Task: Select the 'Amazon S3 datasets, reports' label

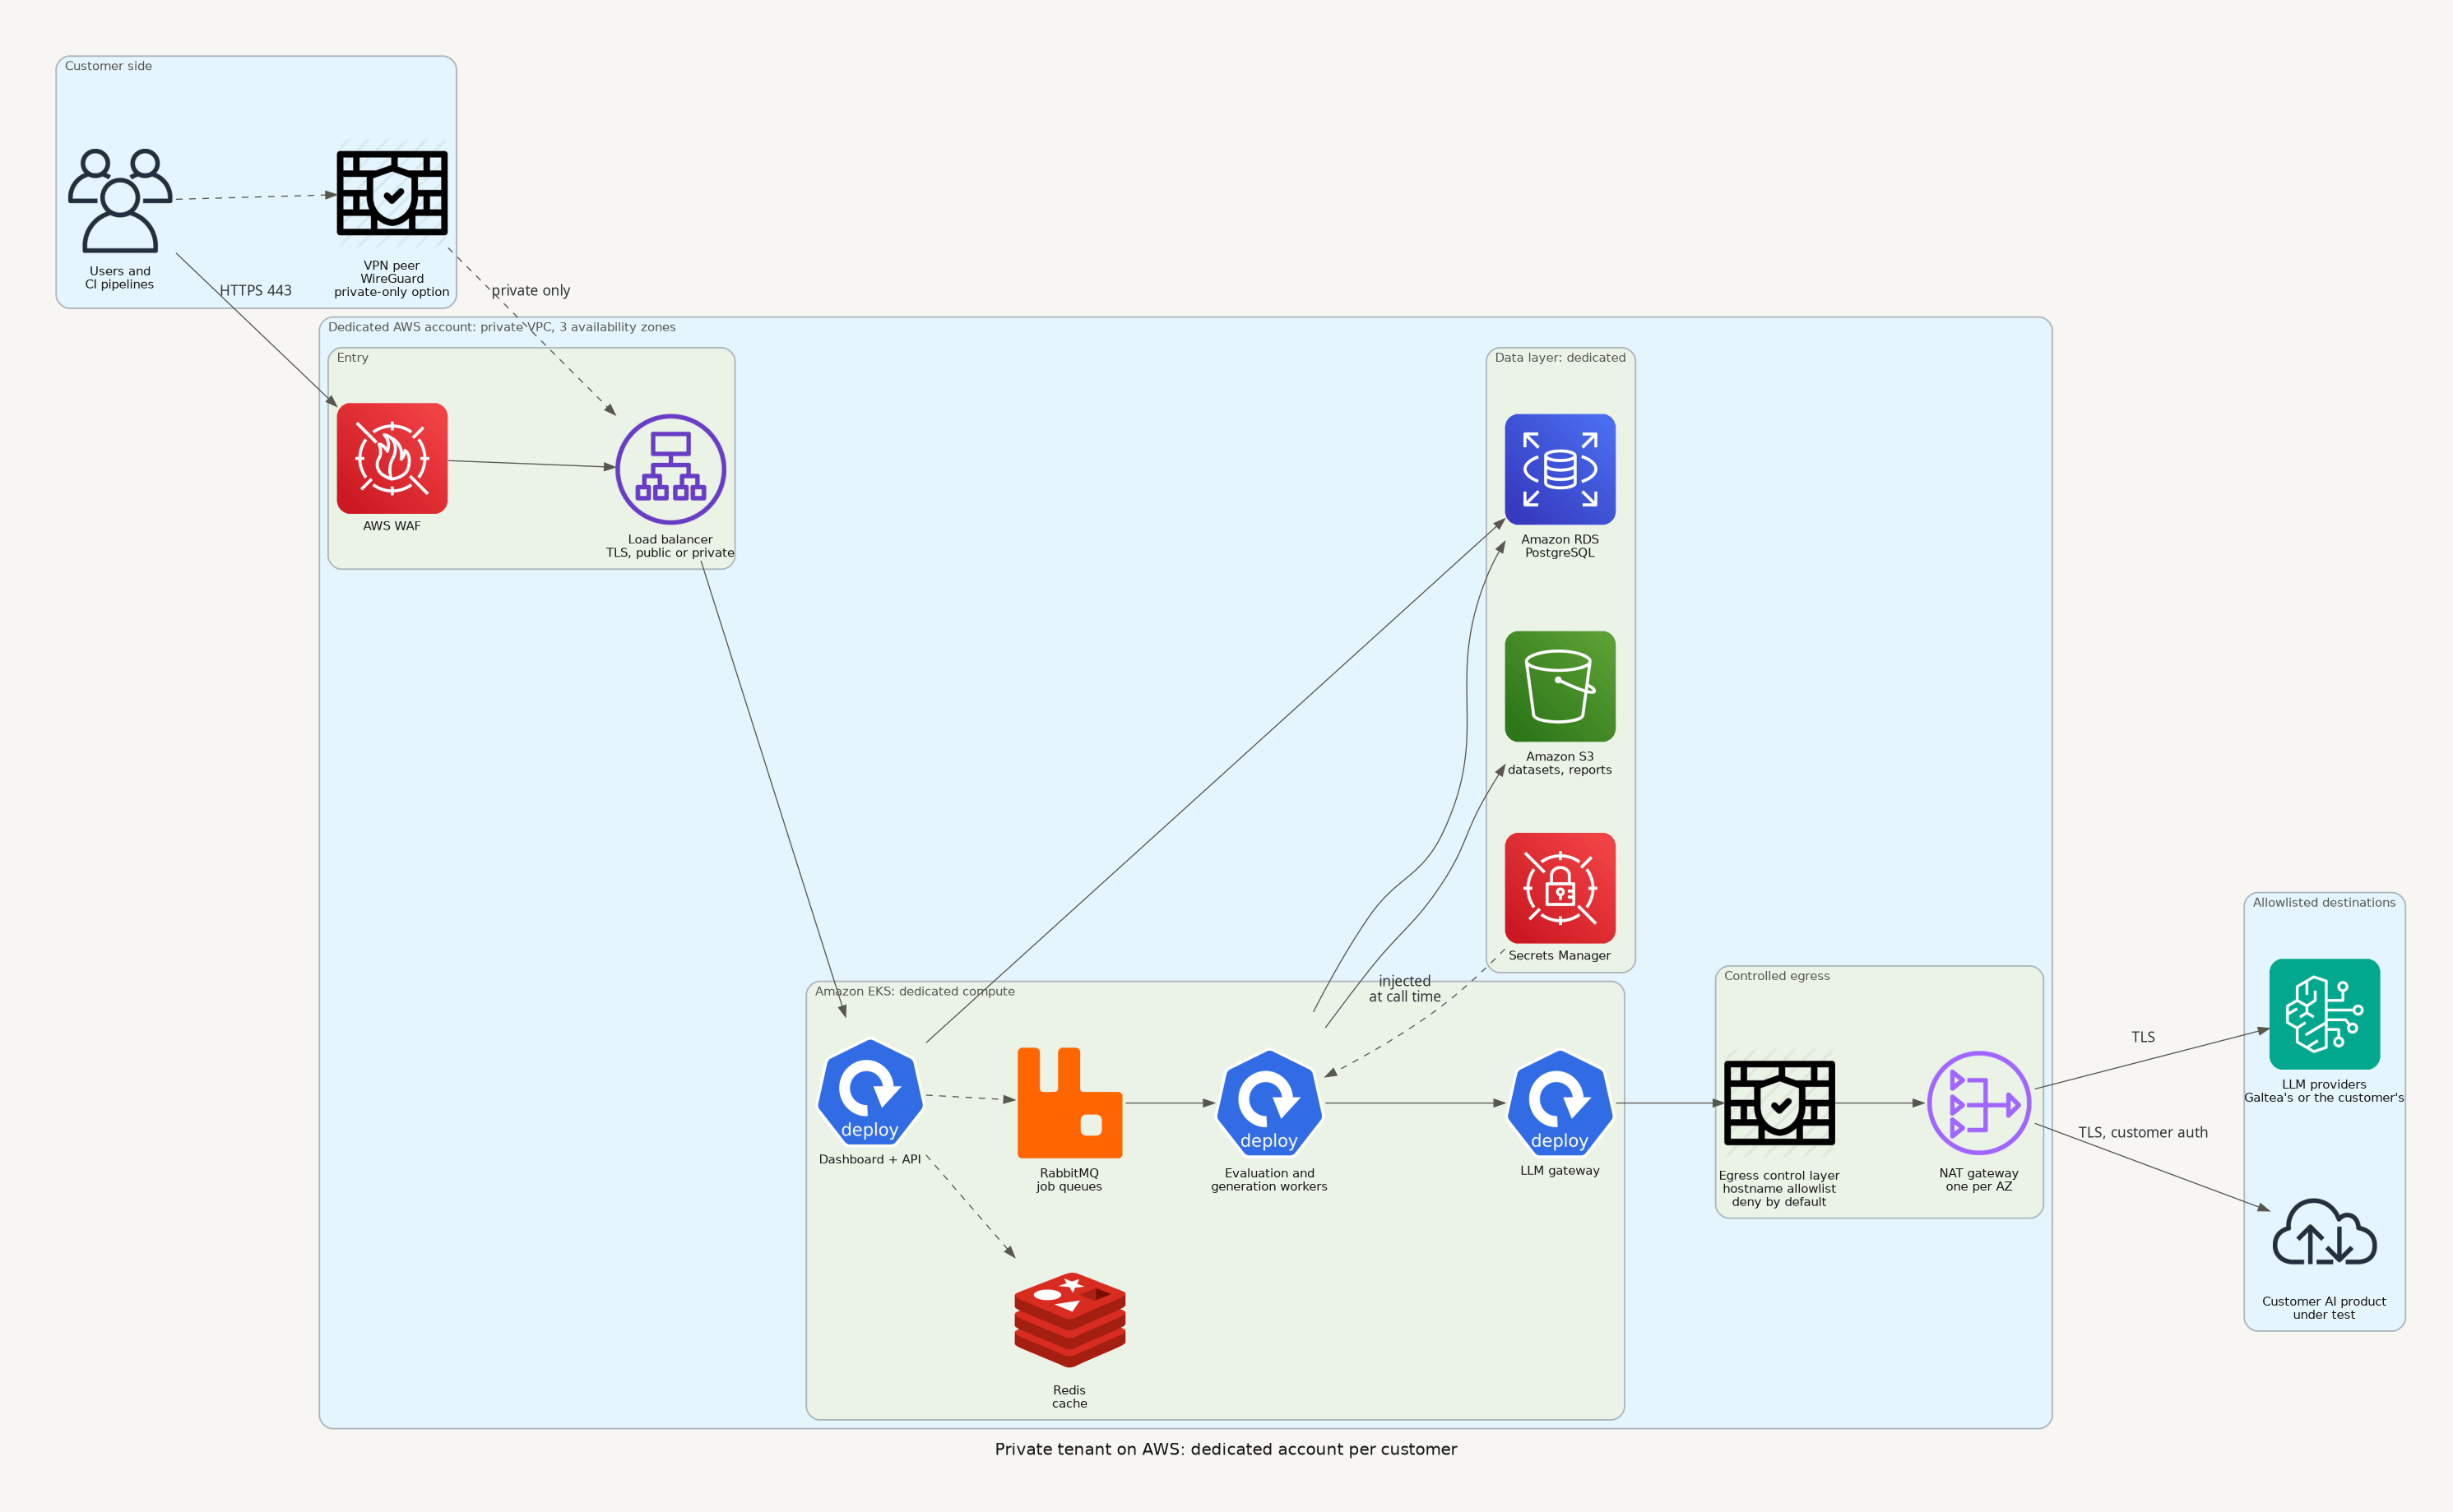Action: tap(1560, 763)
